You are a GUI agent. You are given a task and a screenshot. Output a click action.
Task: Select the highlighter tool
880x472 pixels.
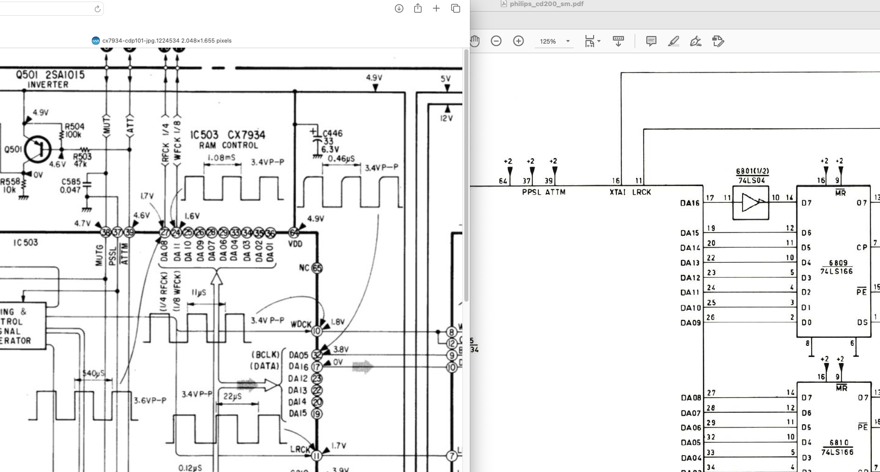point(673,41)
